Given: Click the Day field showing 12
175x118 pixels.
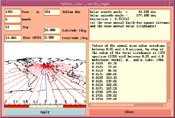Looking at the screenshot, I should [13, 27].
